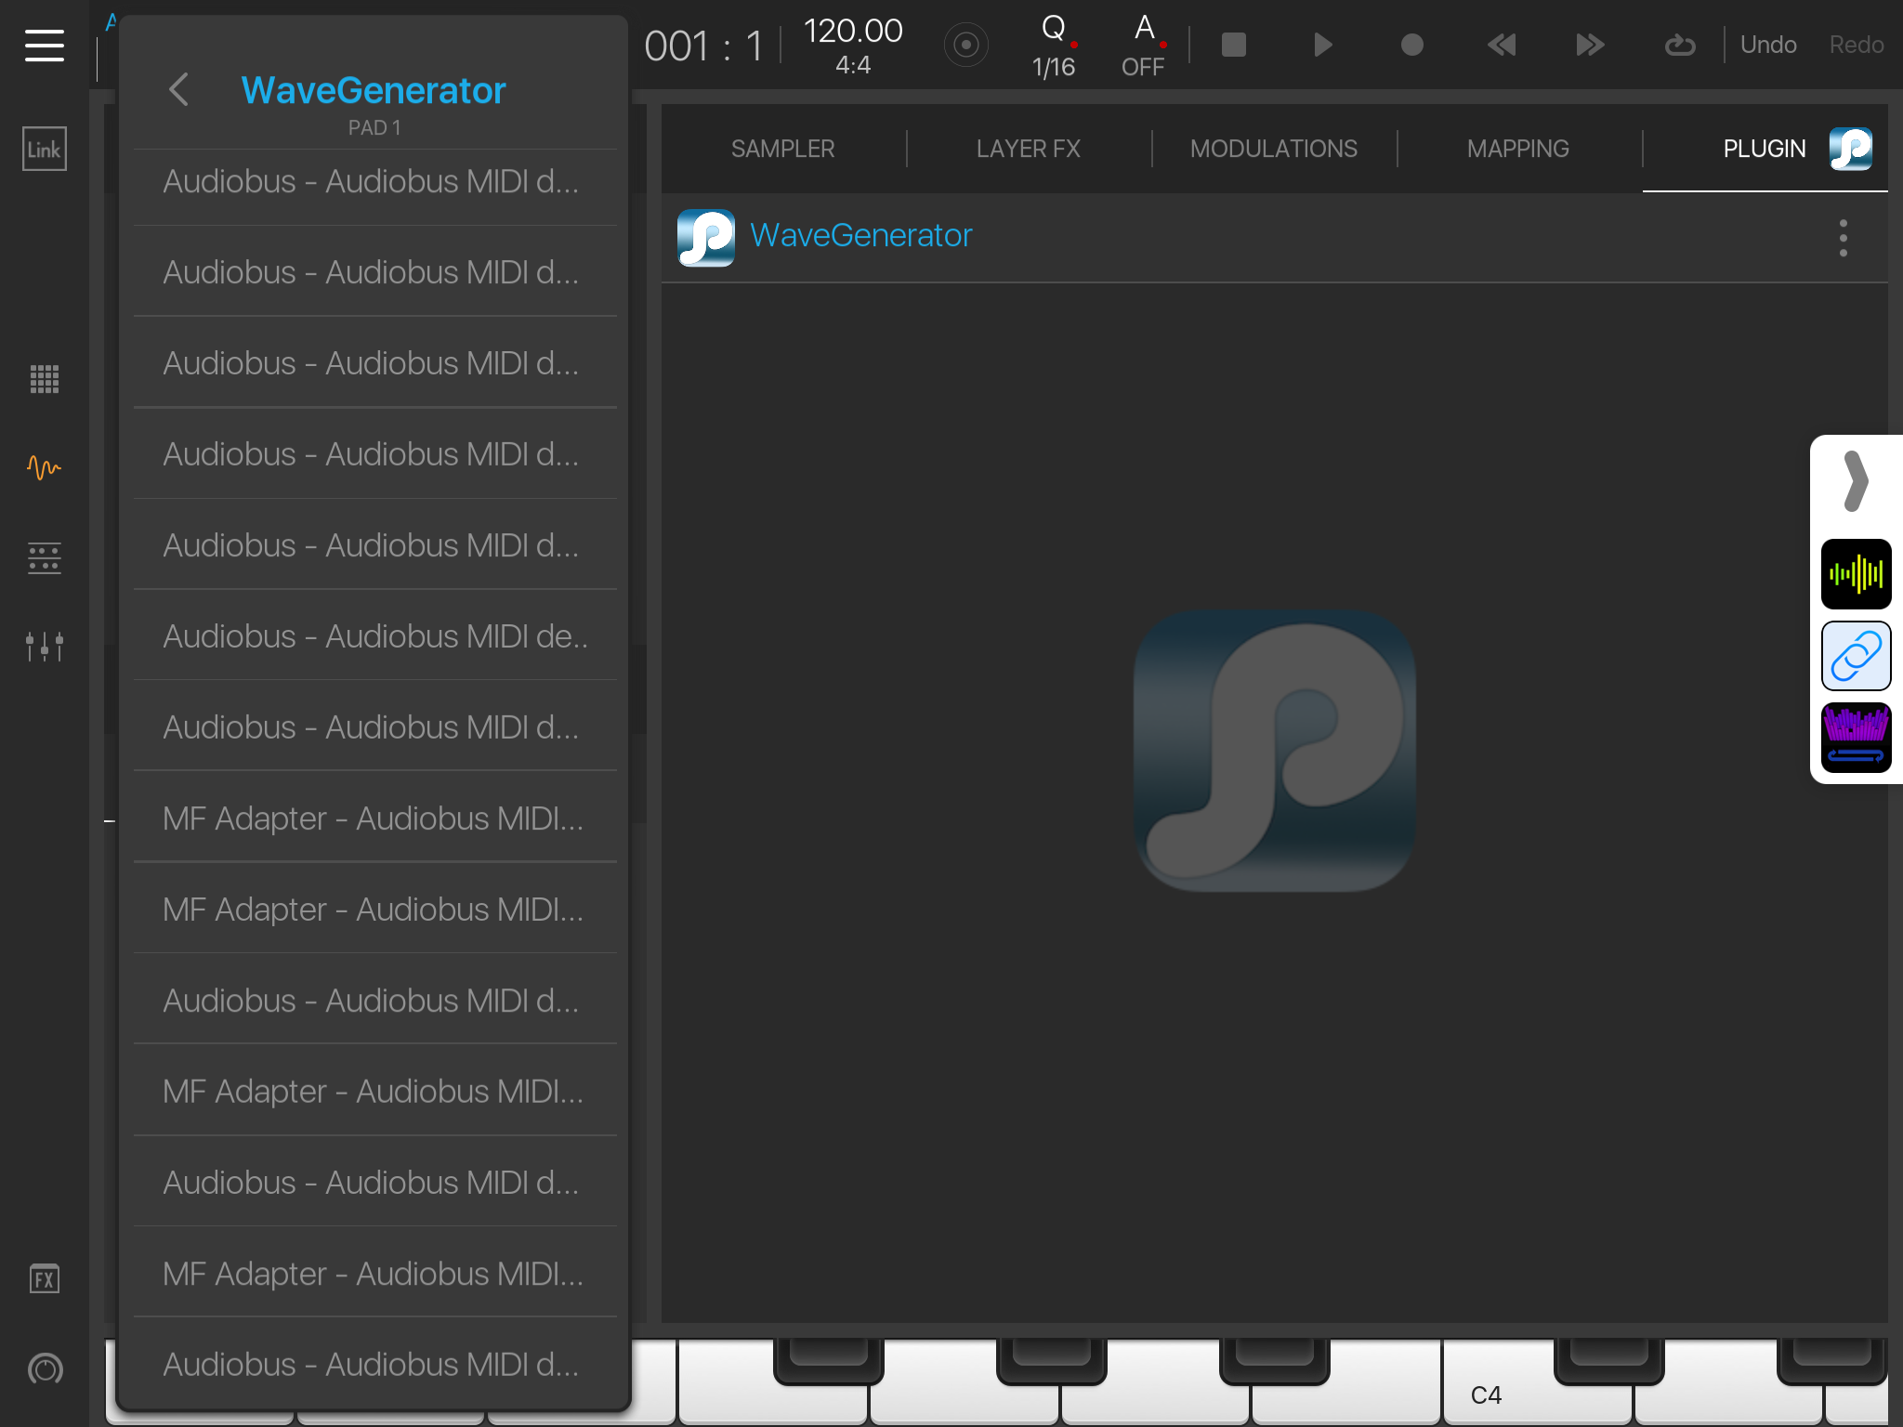Open the purple spectrum app icon
Viewport: 1903px width, 1427px height.
(1856, 738)
